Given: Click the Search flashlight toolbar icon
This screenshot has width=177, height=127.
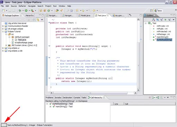Looking at the screenshot, I should (61, 11).
